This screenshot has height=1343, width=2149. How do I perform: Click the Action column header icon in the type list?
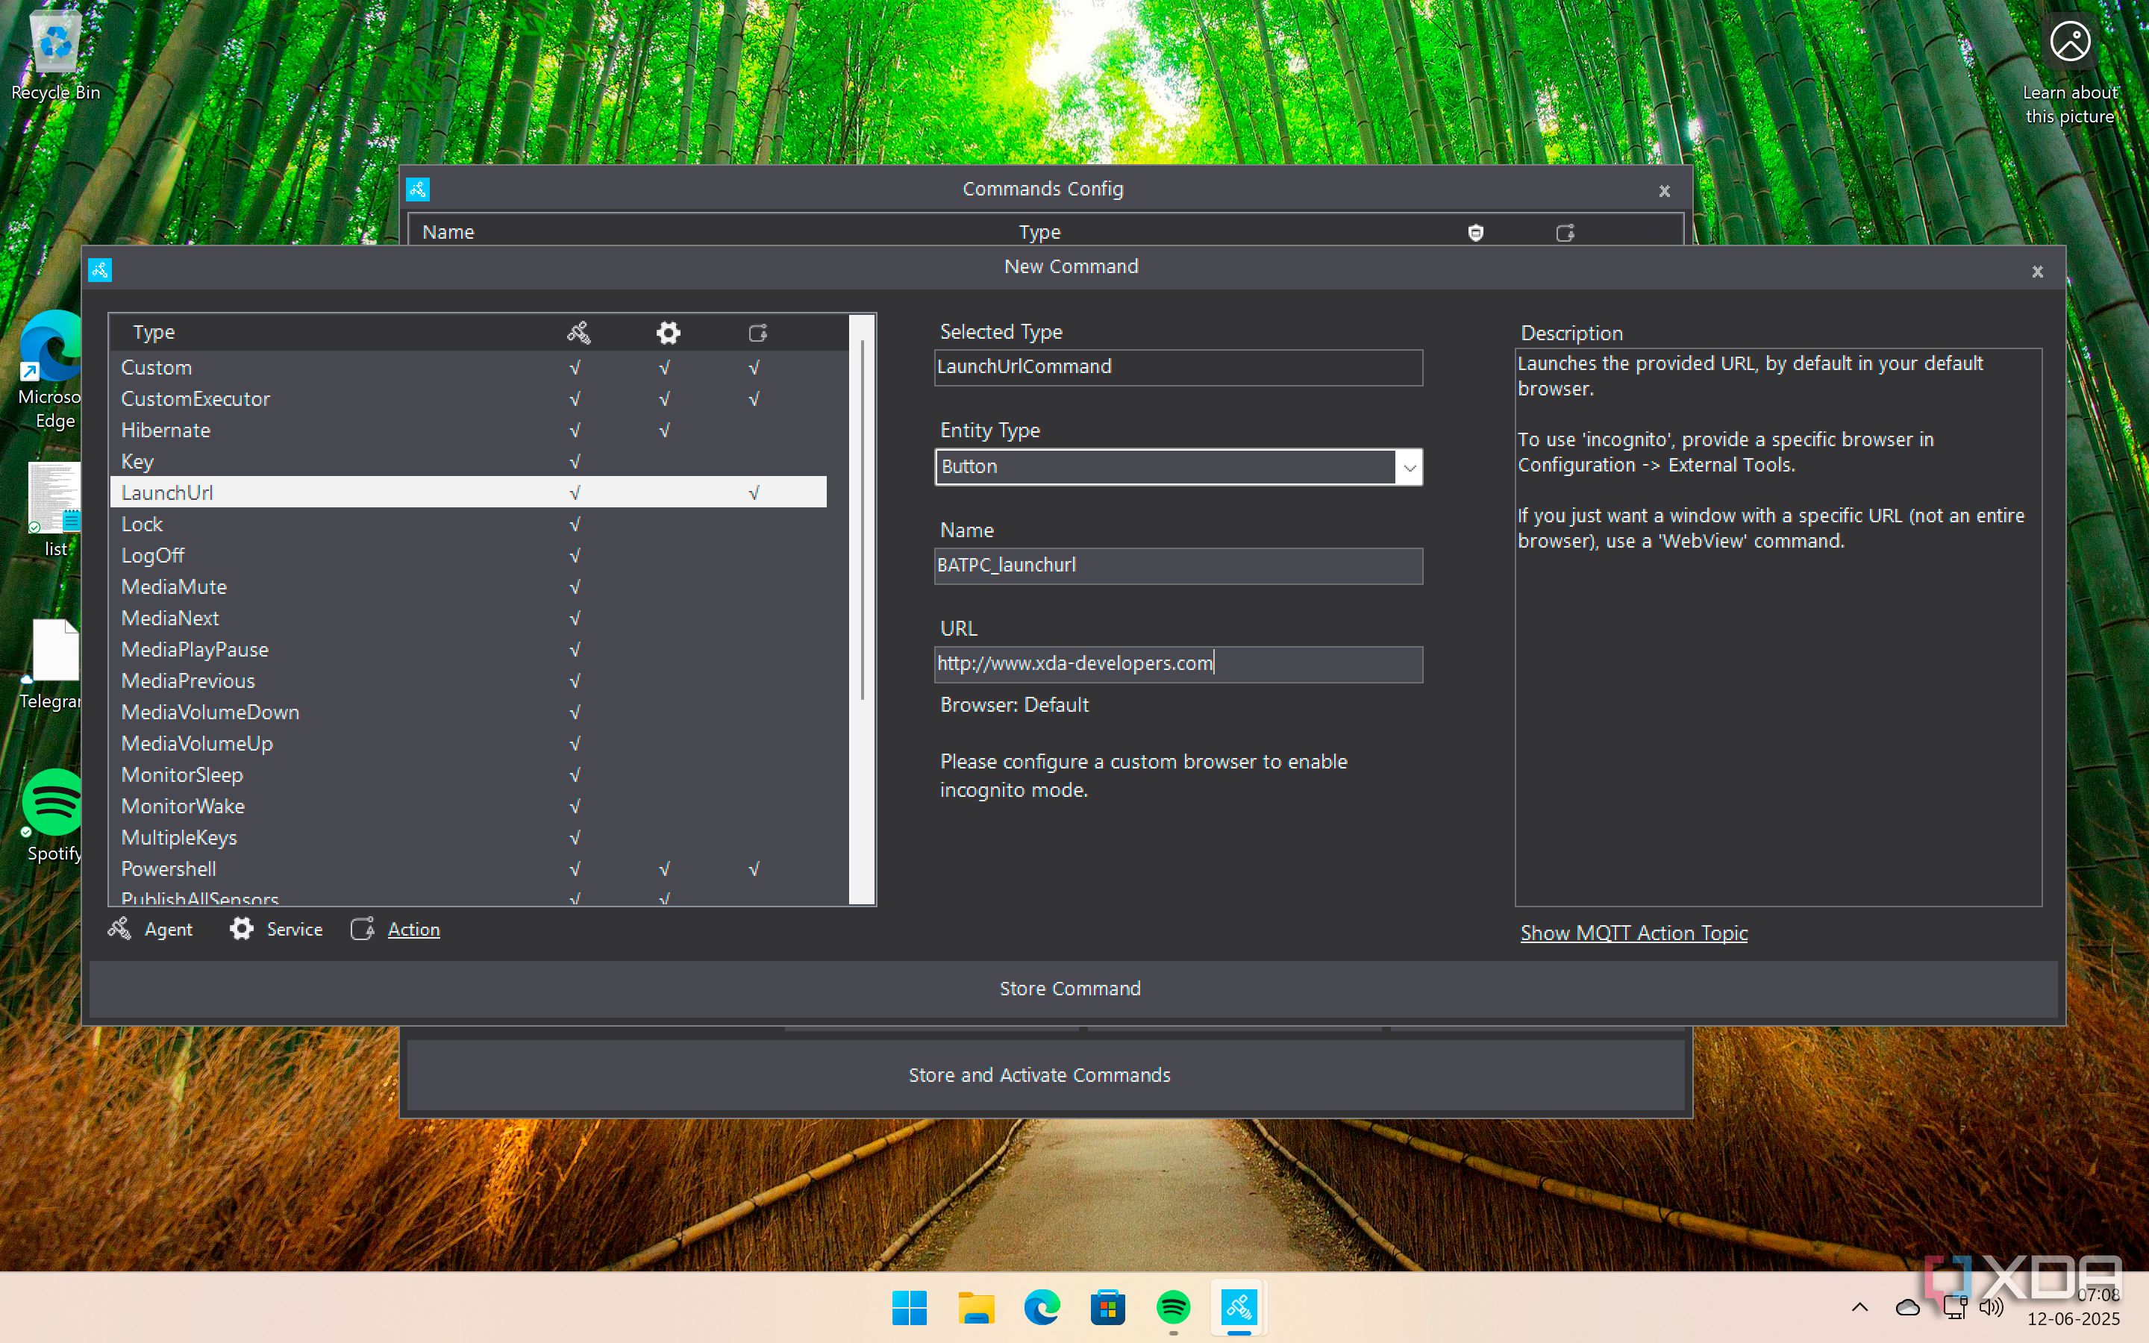[757, 333]
